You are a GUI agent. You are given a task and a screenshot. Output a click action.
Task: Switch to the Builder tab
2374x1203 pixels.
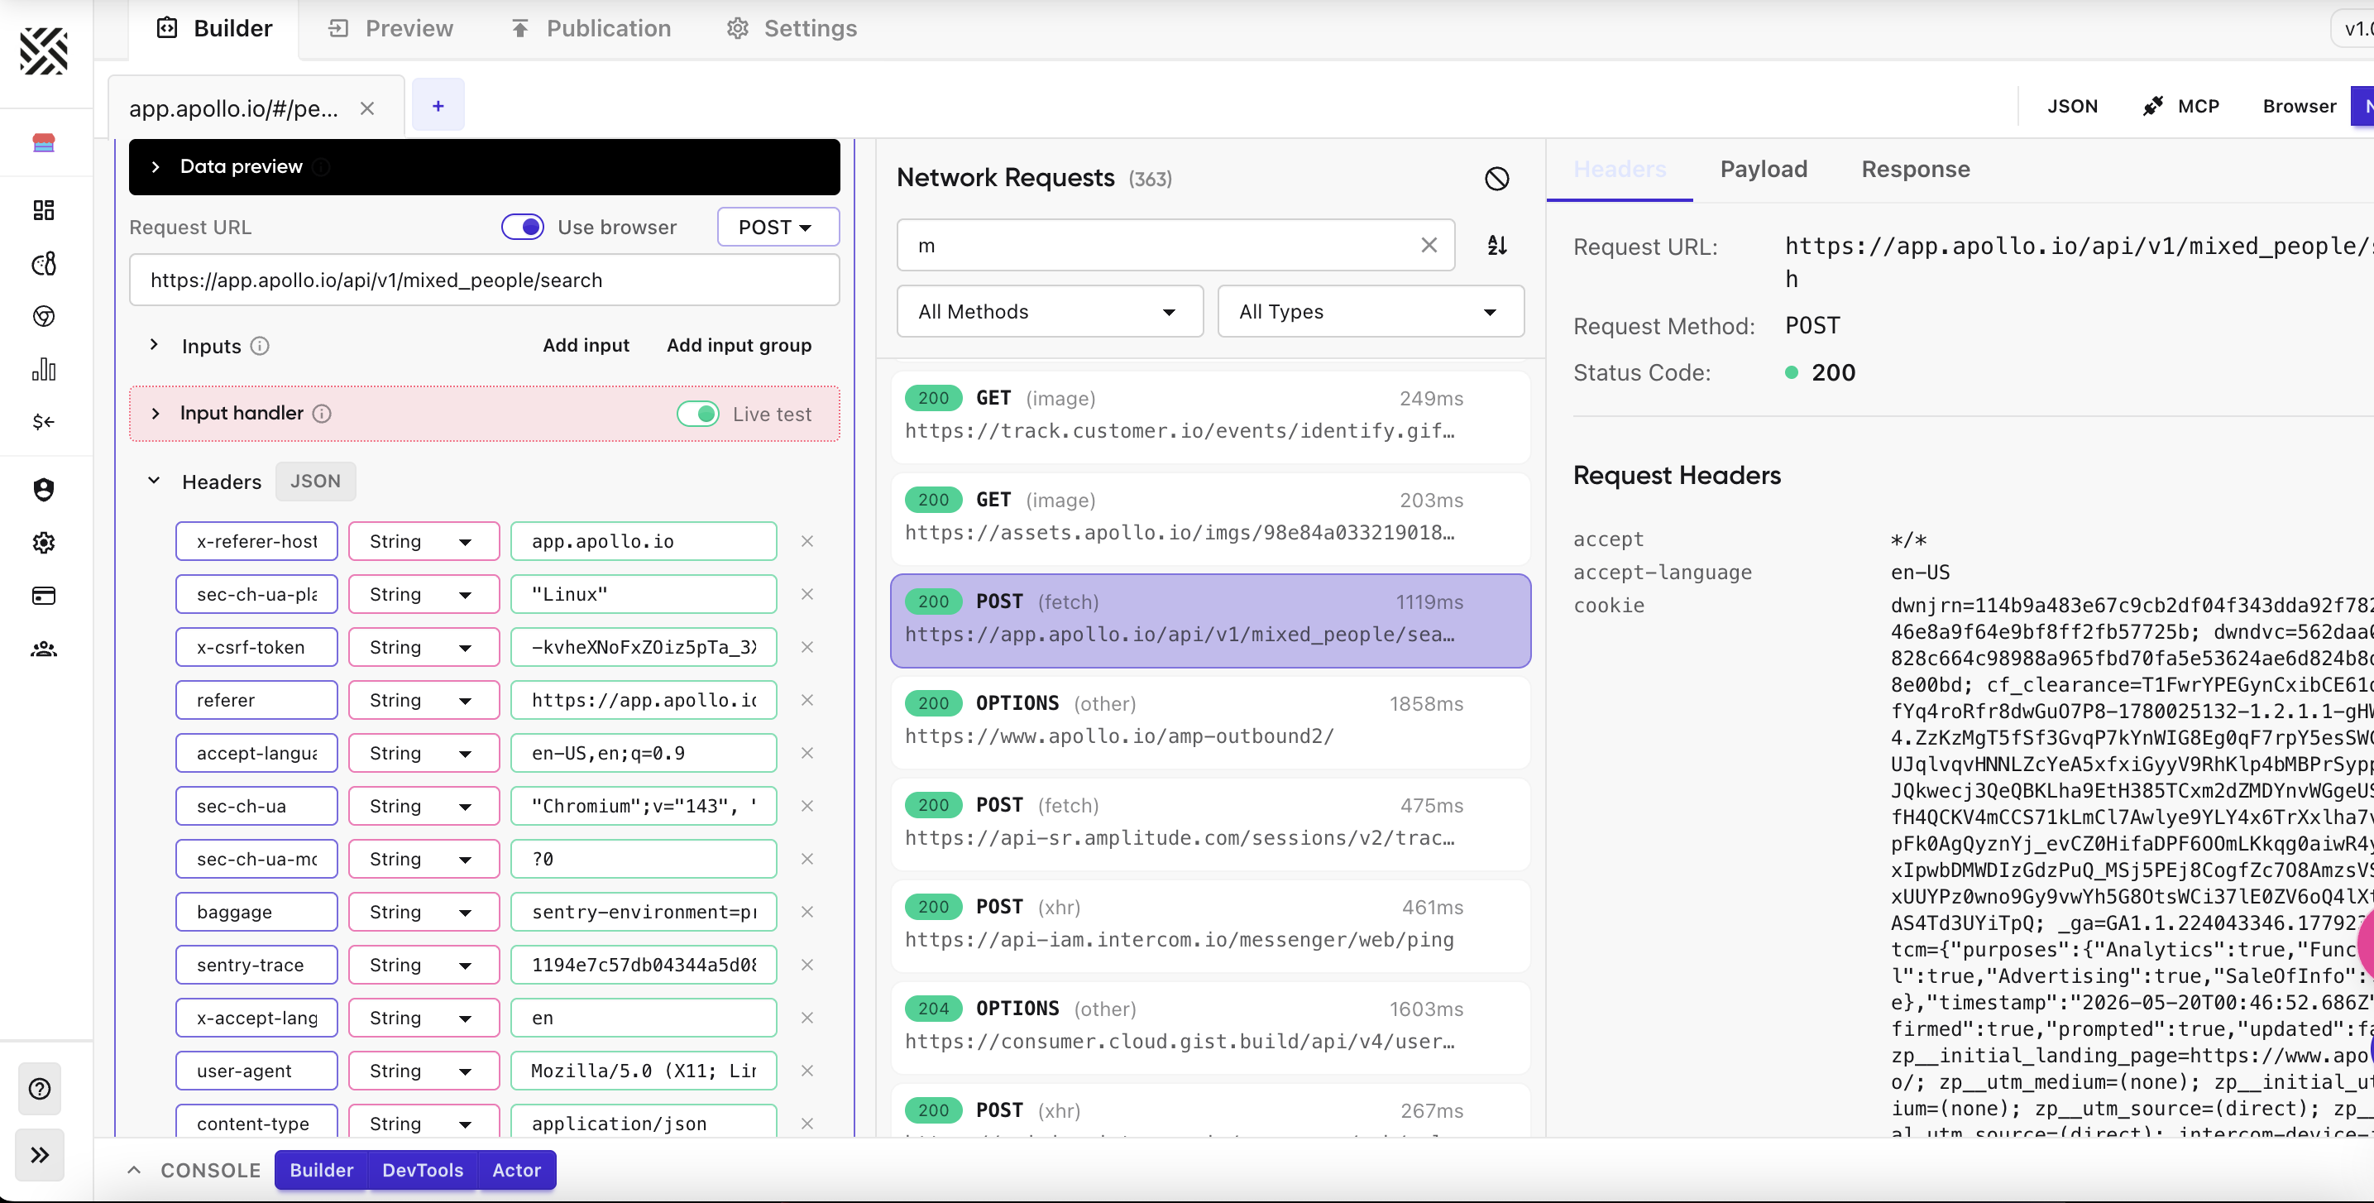click(215, 29)
